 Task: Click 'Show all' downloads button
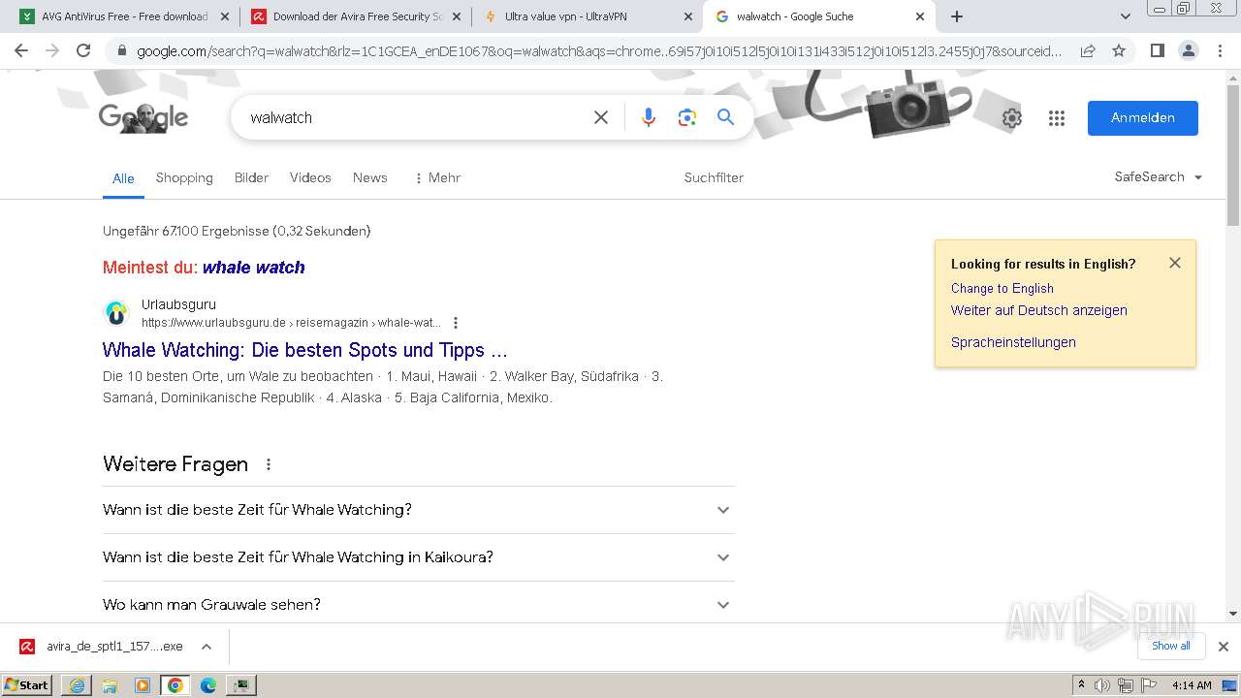click(x=1171, y=646)
